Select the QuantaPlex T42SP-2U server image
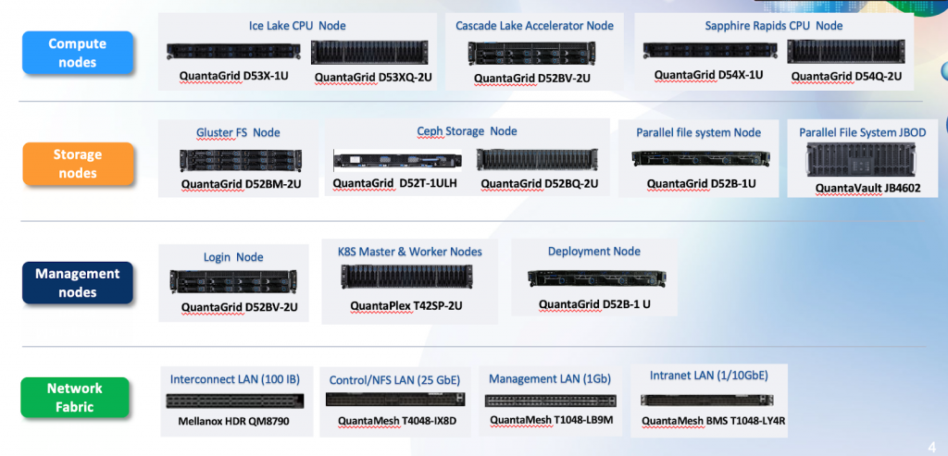948x456 pixels. tap(406, 276)
